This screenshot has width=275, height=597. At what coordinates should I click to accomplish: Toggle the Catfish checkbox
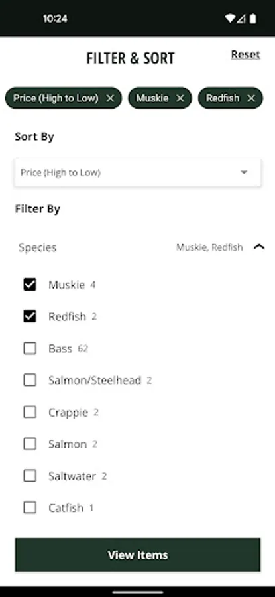(30, 507)
